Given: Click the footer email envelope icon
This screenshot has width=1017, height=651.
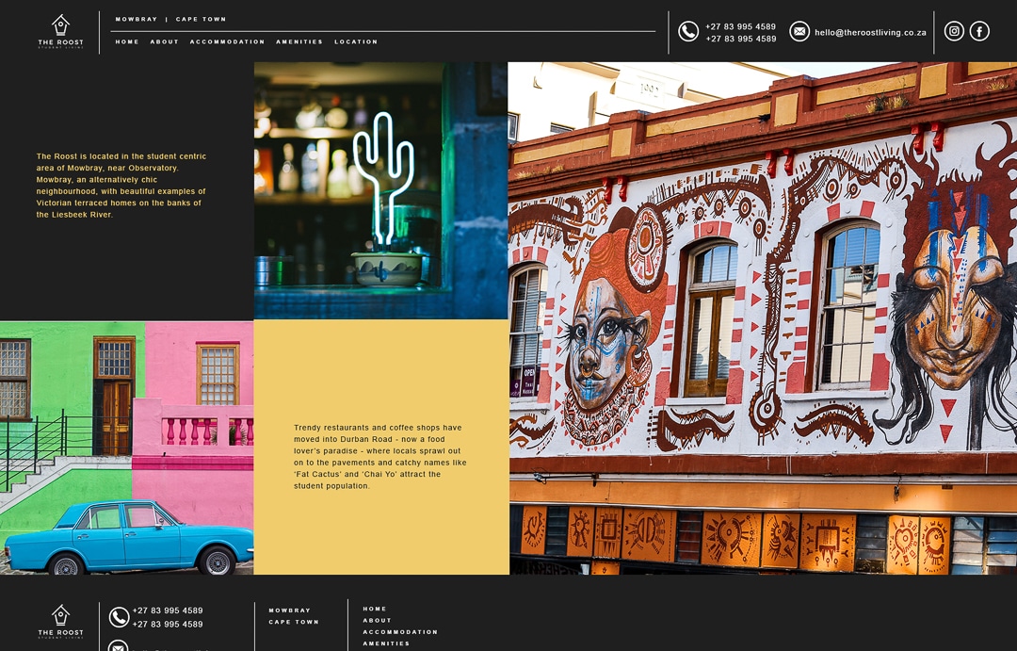Looking at the screenshot, I should pos(119,646).
